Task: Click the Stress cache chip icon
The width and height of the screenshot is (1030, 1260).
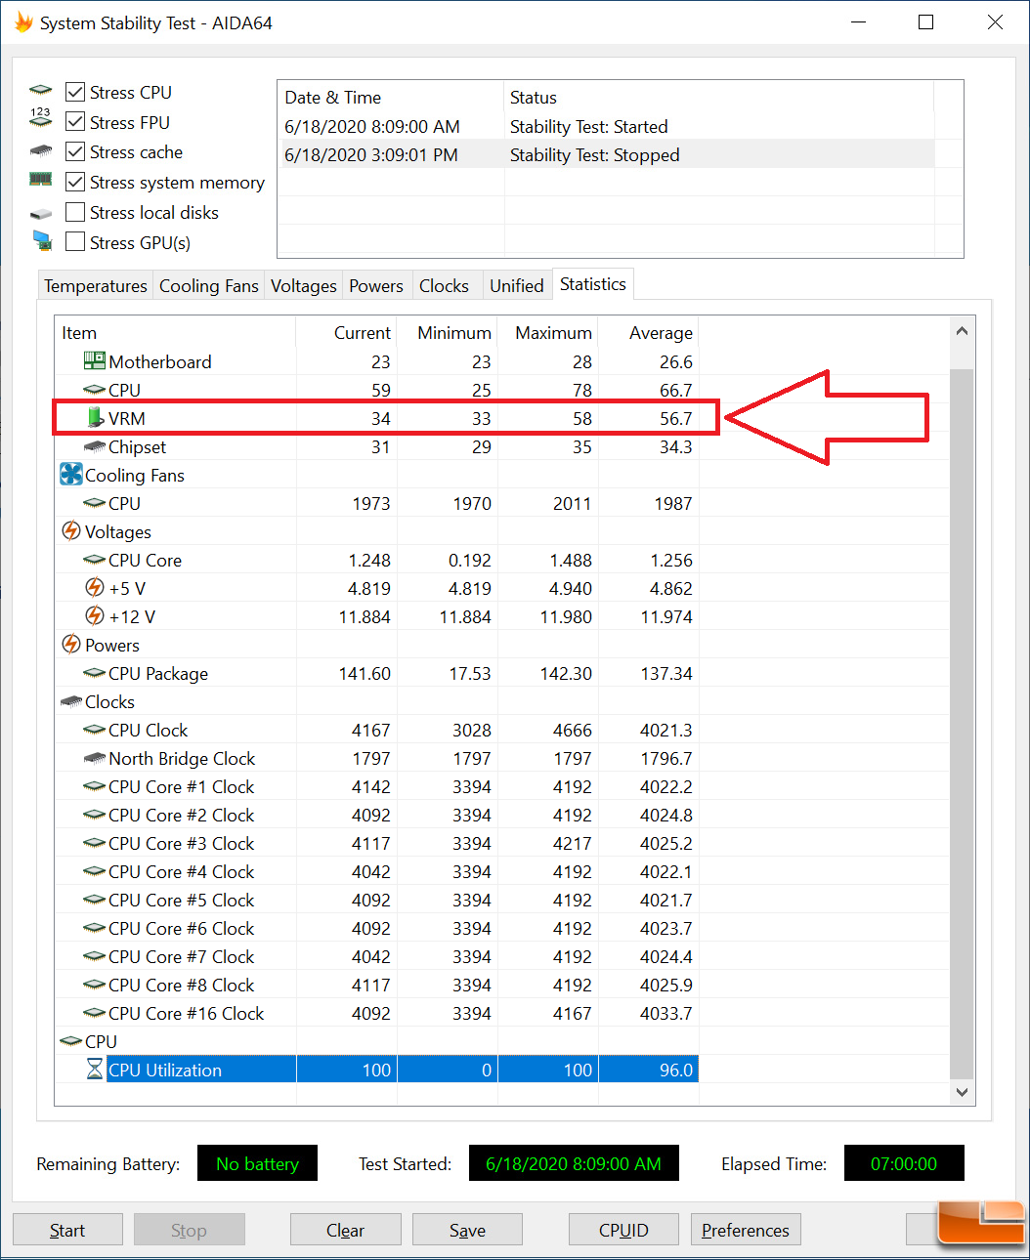Action: tap(40, 151)
